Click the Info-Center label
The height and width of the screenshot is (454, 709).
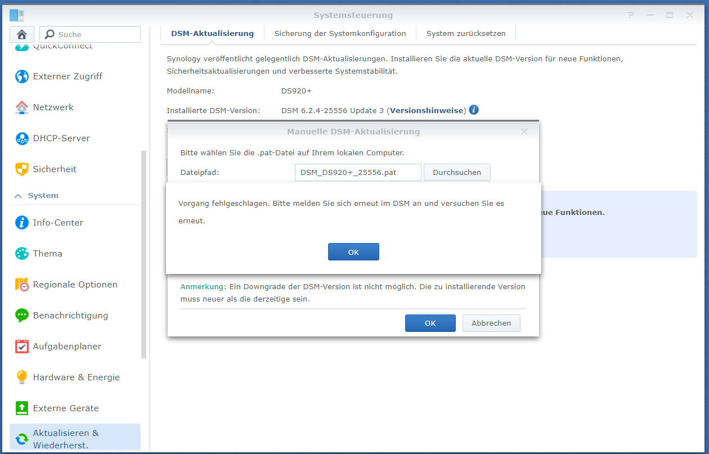pos(58,223)
